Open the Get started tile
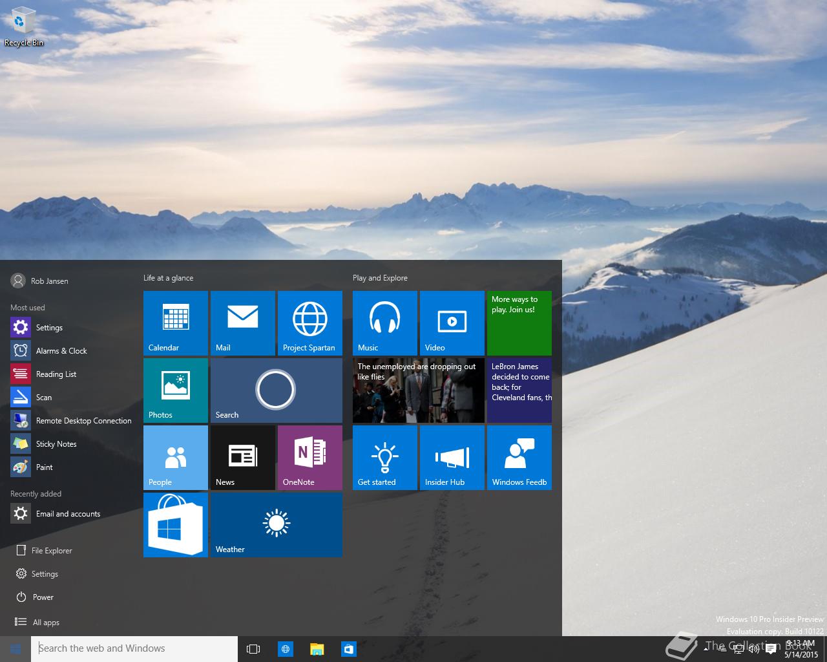 pyautogui.click(x=385, y=458)
